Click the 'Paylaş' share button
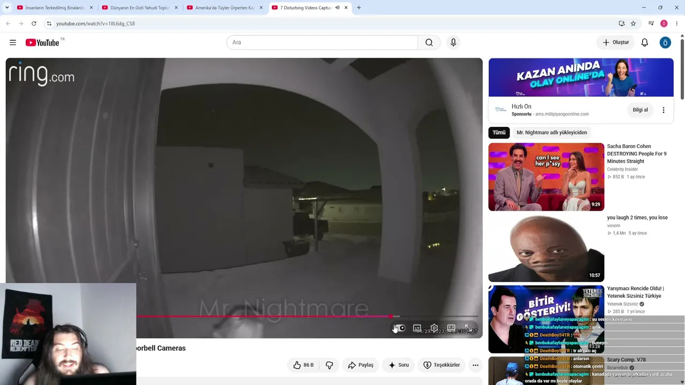 point(361,365)
